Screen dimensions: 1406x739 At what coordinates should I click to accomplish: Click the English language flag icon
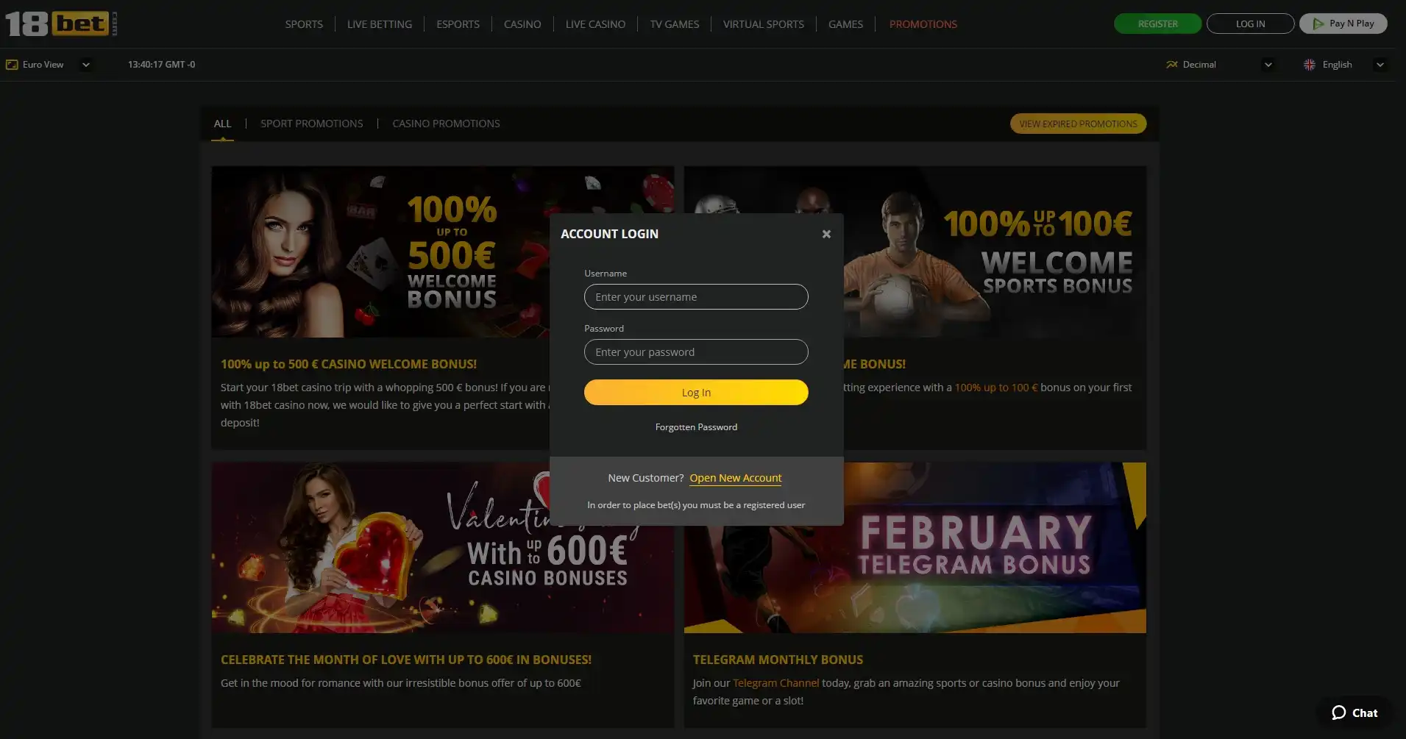(x=1310, y=65)
